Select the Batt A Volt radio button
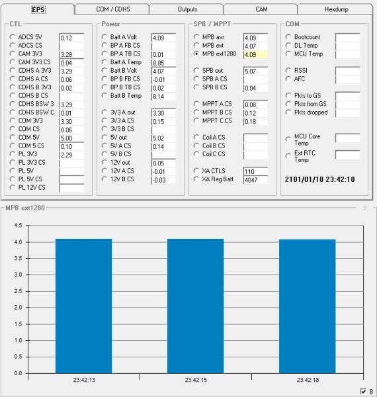 (105, 37)
